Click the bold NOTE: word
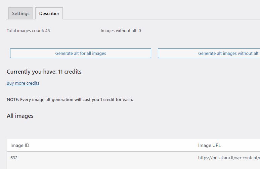This screenshot has height=169, width=260. coord(13,100)
